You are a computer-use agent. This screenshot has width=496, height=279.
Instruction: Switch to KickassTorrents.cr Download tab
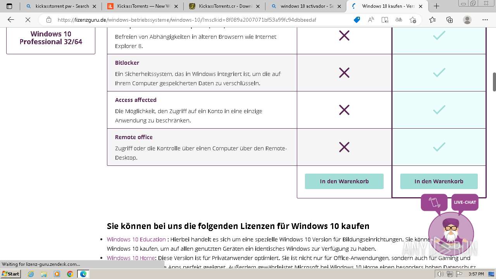pyautogui.click(x=224, y=6)
